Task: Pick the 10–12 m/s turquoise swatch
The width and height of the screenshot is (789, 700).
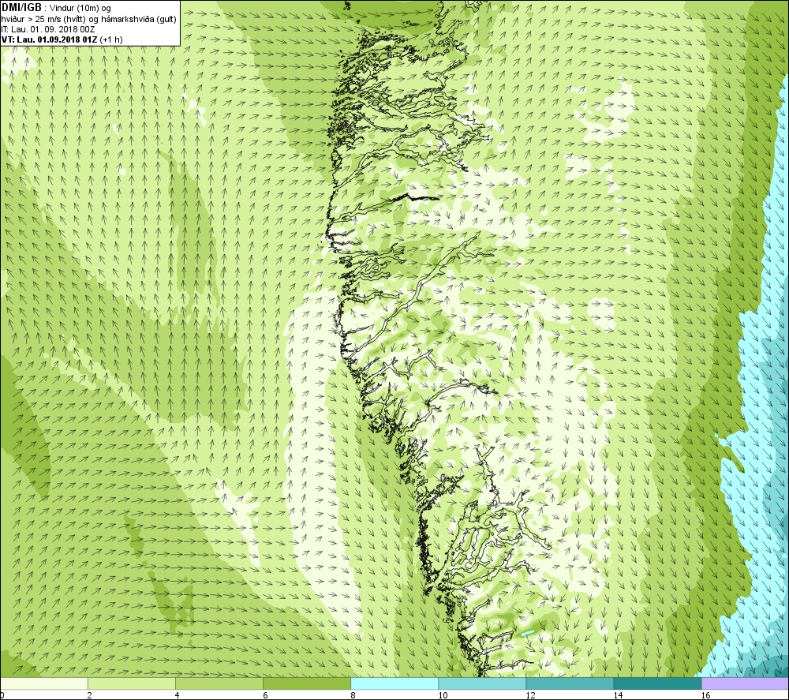Action: coord(482,683)
